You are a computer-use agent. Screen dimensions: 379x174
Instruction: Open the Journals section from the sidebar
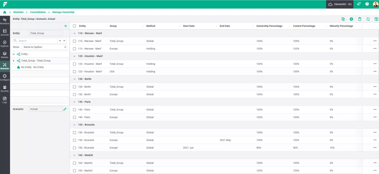[5, 32]
